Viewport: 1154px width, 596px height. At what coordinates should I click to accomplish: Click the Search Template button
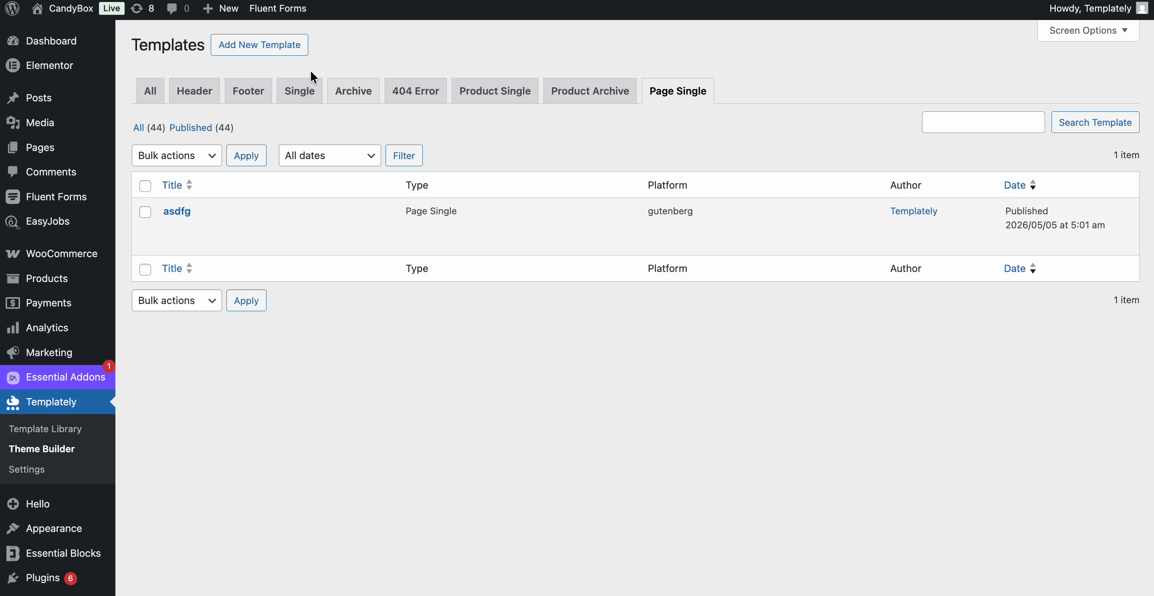coord(1095,122)
